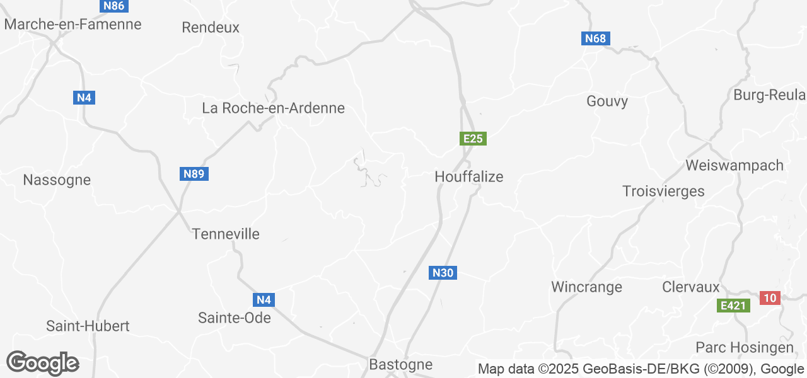This screenshot has width=807, height=378.
Task: Click the N30 road shield
Action: (443, 273)
